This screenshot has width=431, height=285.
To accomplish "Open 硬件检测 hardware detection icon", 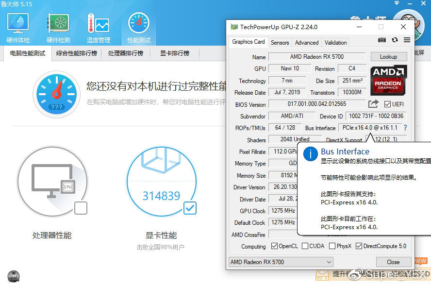I will (x=58, y=28).
